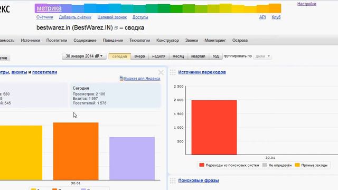Click the Просмотров: 2 106 value
The height and width of the screenshot is (190, 338).
click(x=89, y=94)
